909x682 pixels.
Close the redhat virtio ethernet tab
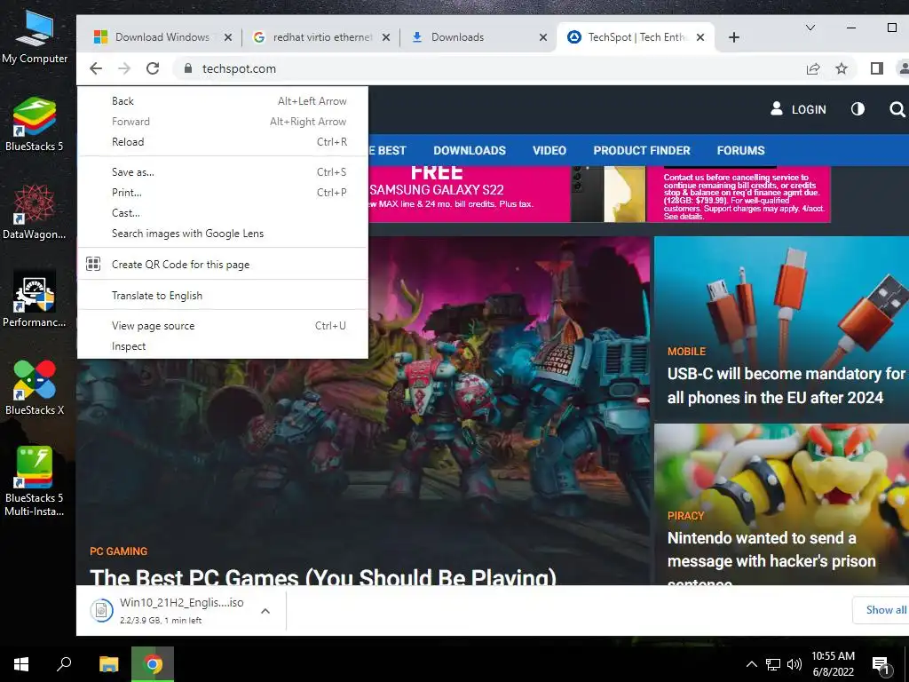[386, 37]
